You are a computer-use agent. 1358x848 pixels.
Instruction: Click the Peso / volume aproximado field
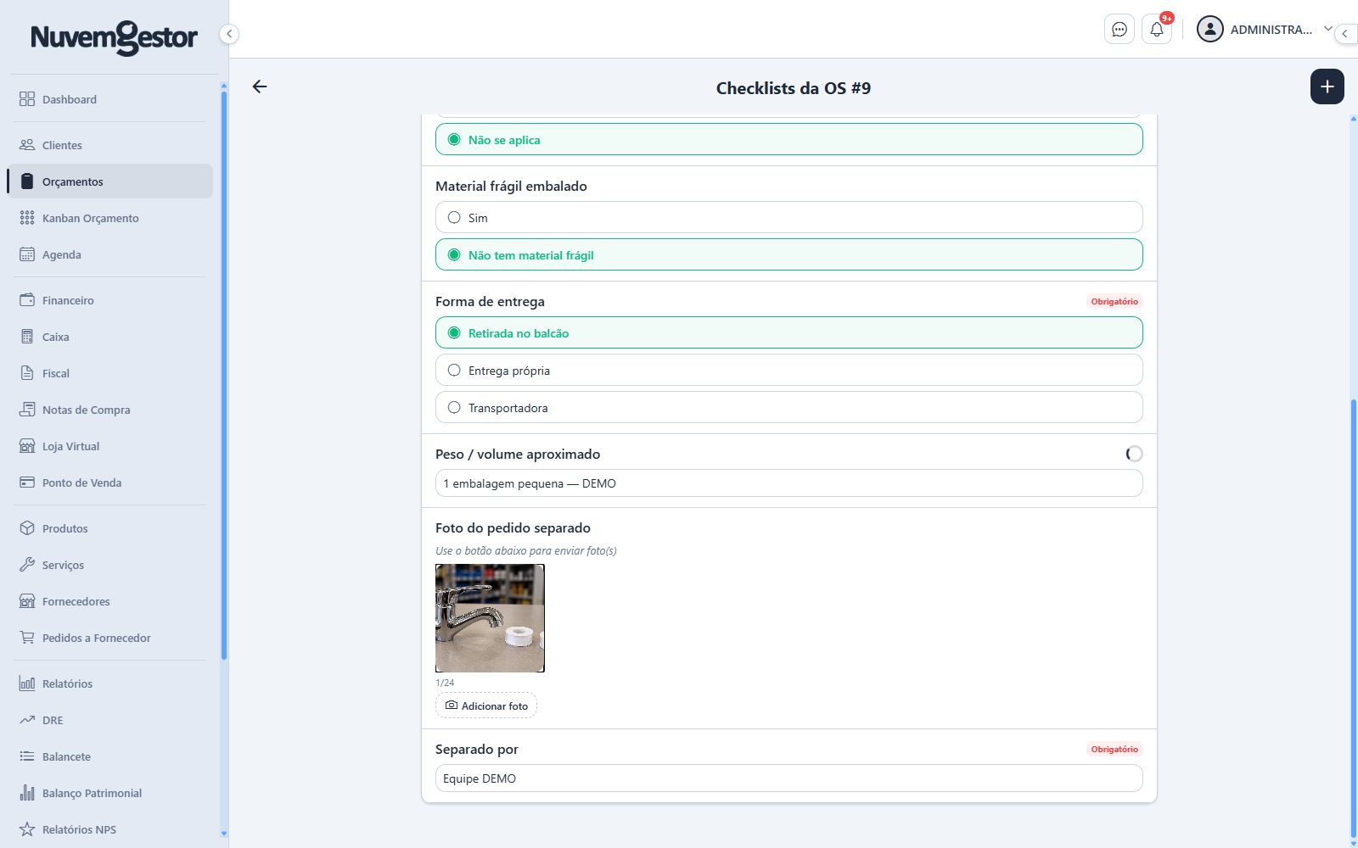click(x=788, y=483)
